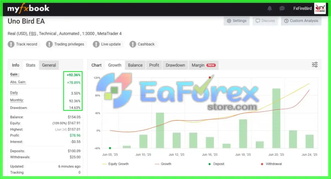
Task: Click the -$0.55 interest value
Action: [76, 142]
